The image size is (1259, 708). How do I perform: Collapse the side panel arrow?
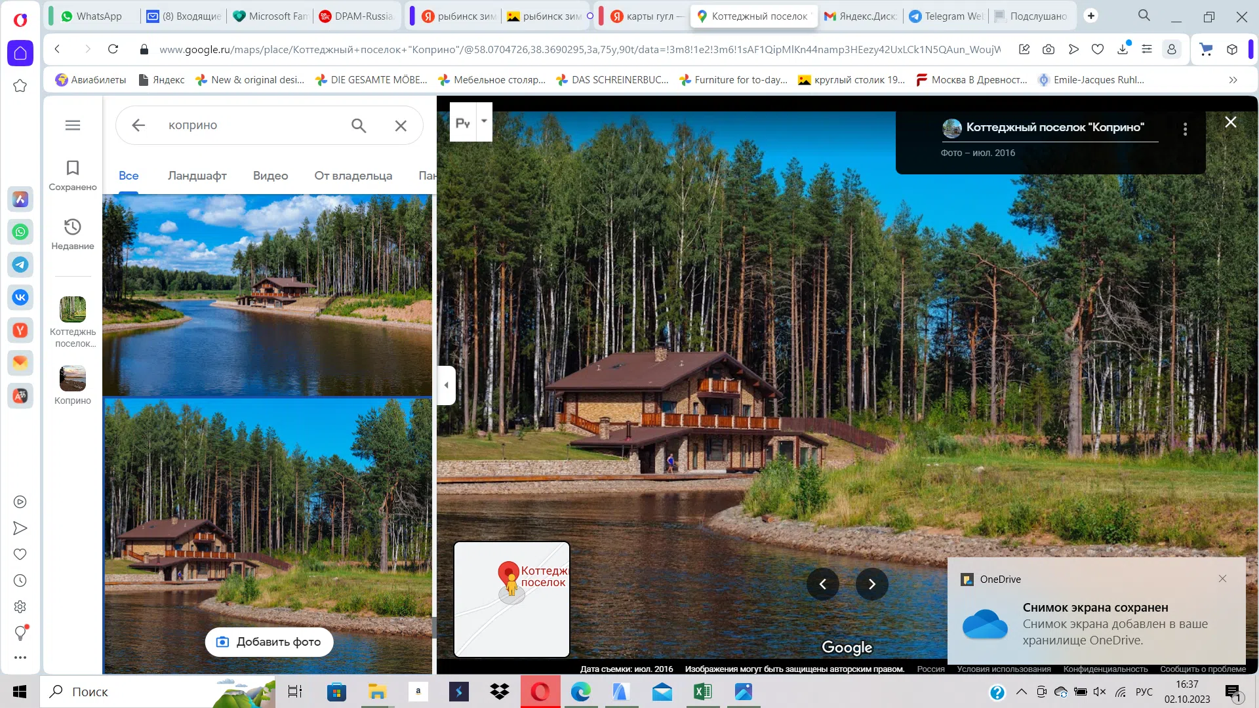coord(446,385)
